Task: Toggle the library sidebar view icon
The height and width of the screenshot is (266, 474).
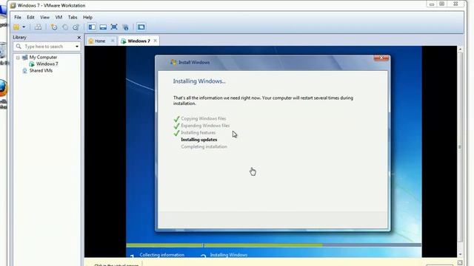Action: click(x=92, y=27)
